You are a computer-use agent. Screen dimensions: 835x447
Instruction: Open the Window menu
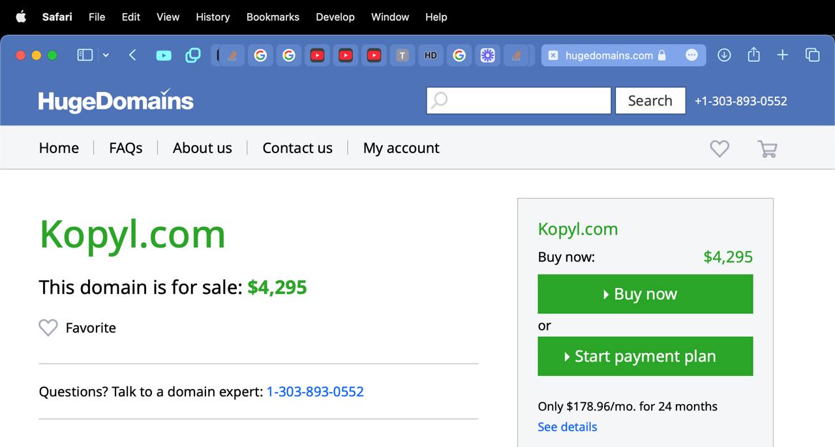click(x=390, y=17)
